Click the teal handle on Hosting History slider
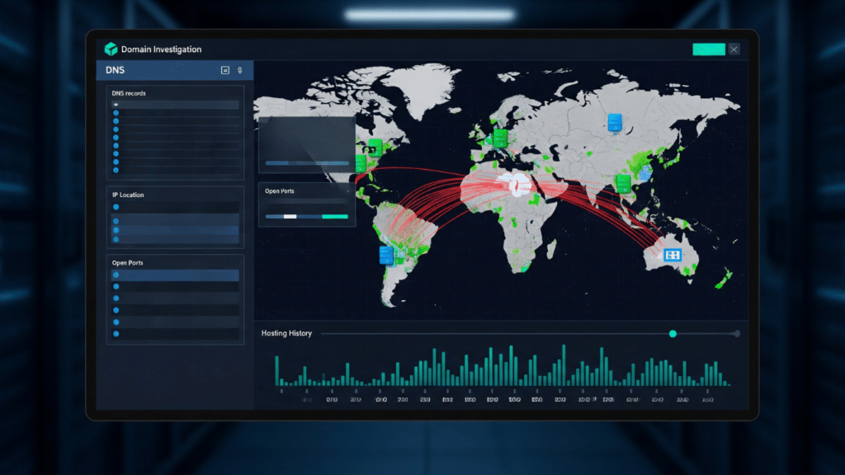The height and width of the screenshot is (475, 845). [673, 333]
